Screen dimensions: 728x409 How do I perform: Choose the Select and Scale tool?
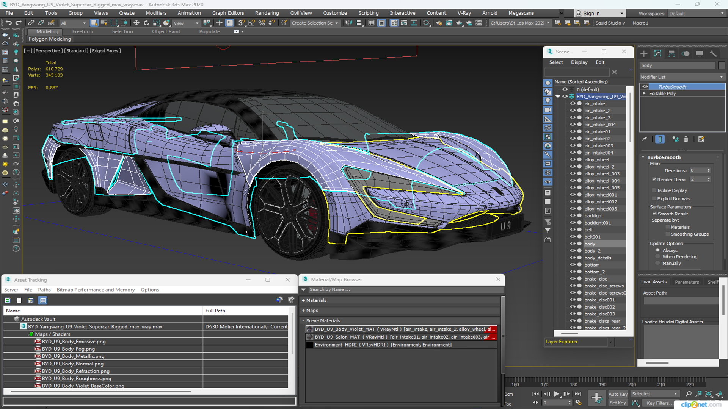click(x=156, y=23)
